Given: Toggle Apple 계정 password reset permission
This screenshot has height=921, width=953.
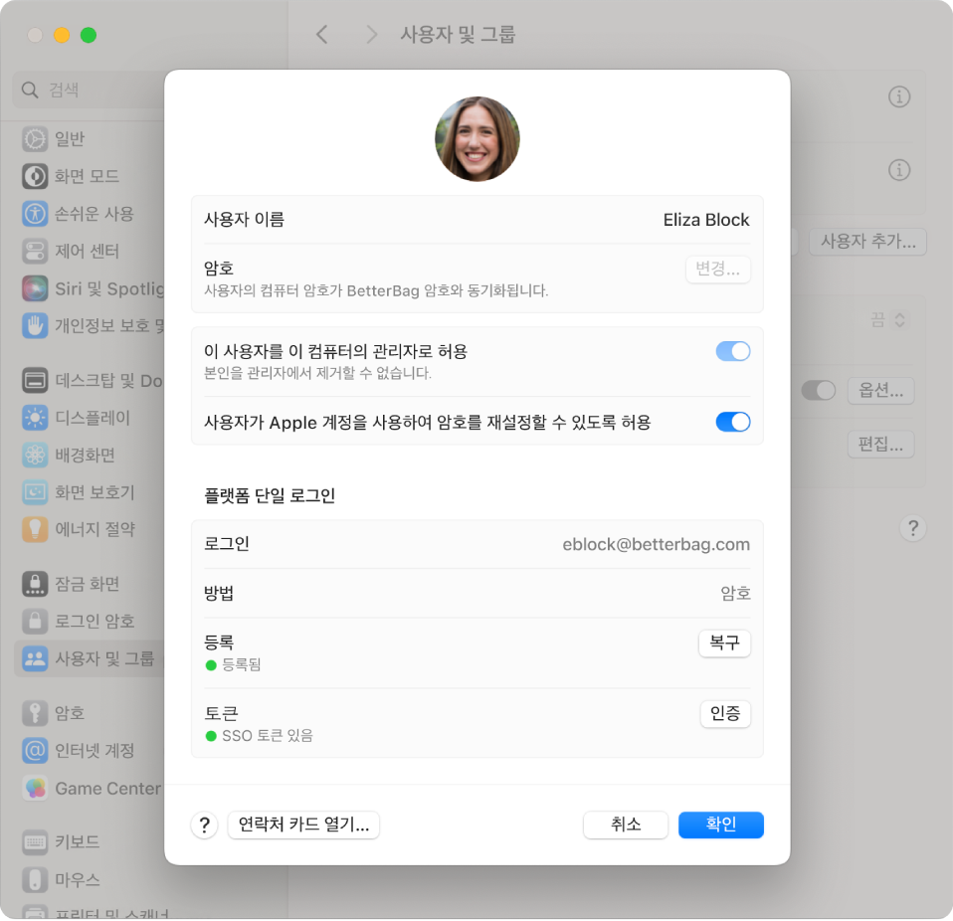Looking at the screenshot, I should (x=733, y=422).
